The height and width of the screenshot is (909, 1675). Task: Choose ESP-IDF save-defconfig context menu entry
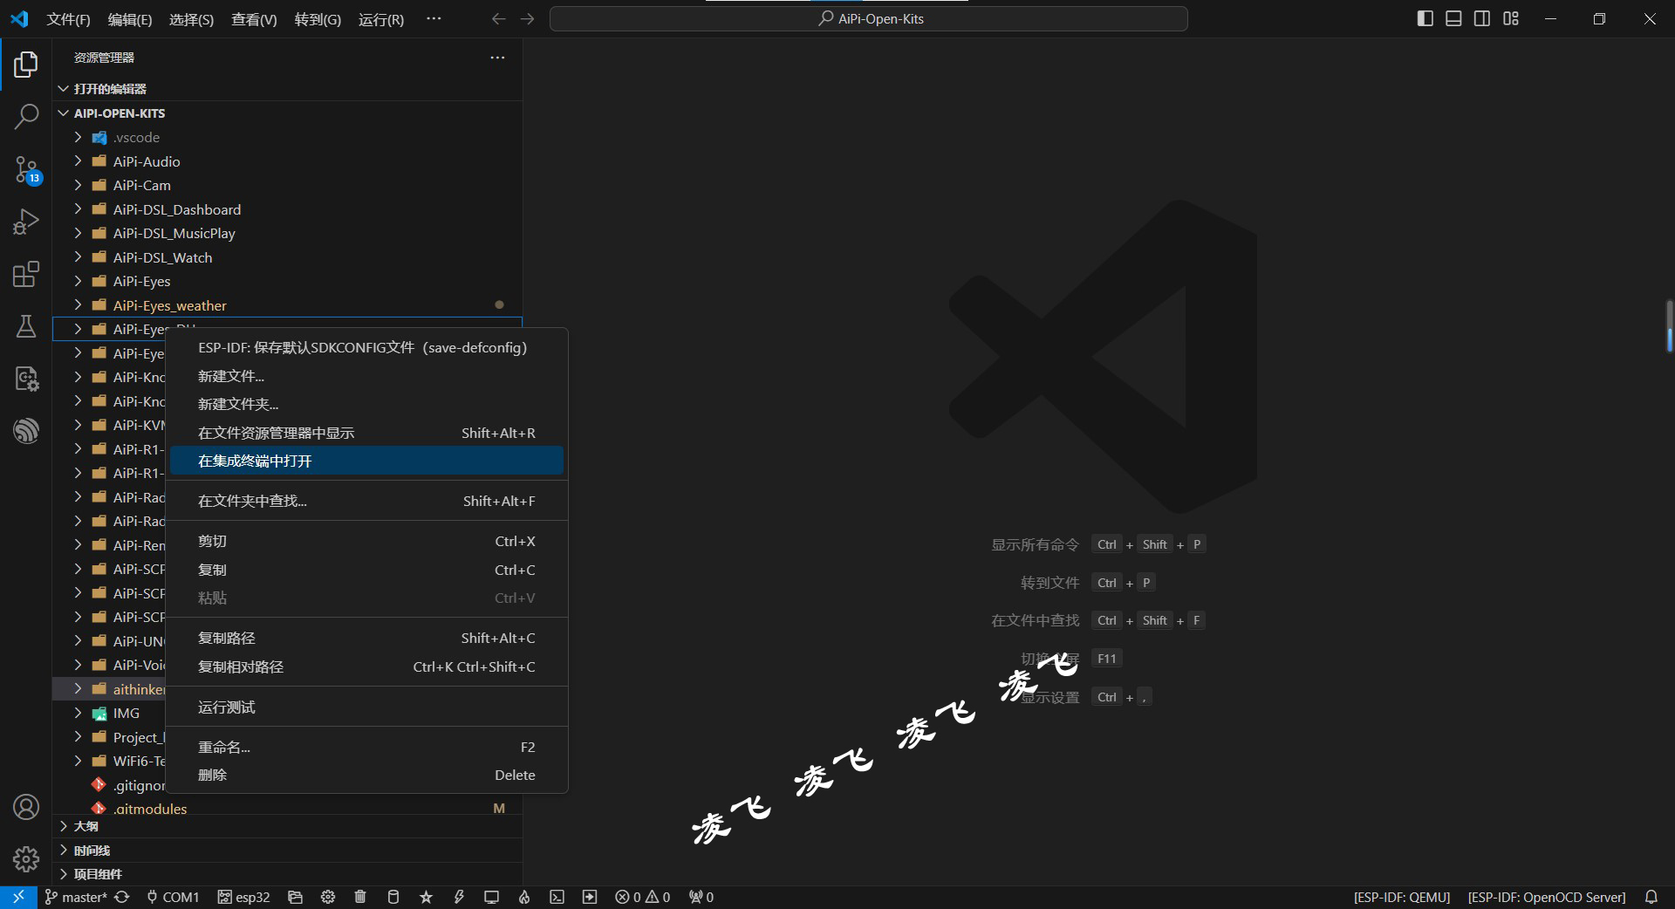click(366, 347)
